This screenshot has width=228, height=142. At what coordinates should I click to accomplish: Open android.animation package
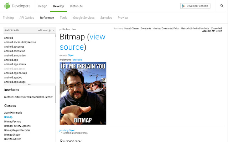click(15, 51)
